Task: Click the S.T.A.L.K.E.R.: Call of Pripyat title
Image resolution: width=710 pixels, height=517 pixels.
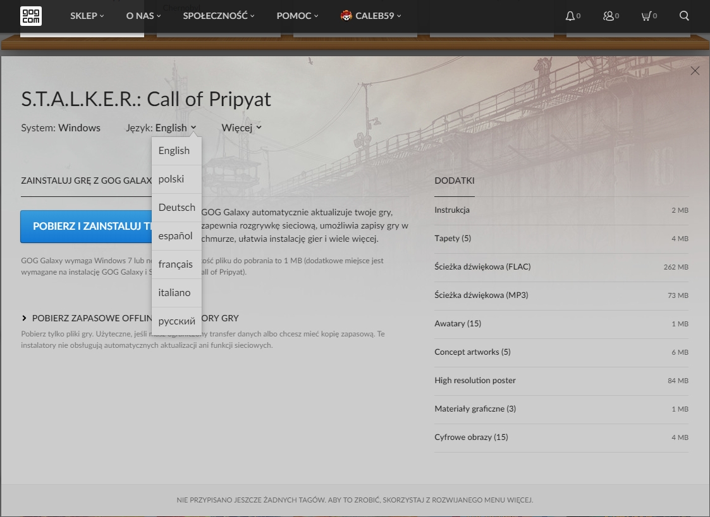Action: (146, 99)
